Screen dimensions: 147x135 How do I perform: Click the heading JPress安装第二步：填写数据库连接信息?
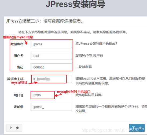click(45, 21)
